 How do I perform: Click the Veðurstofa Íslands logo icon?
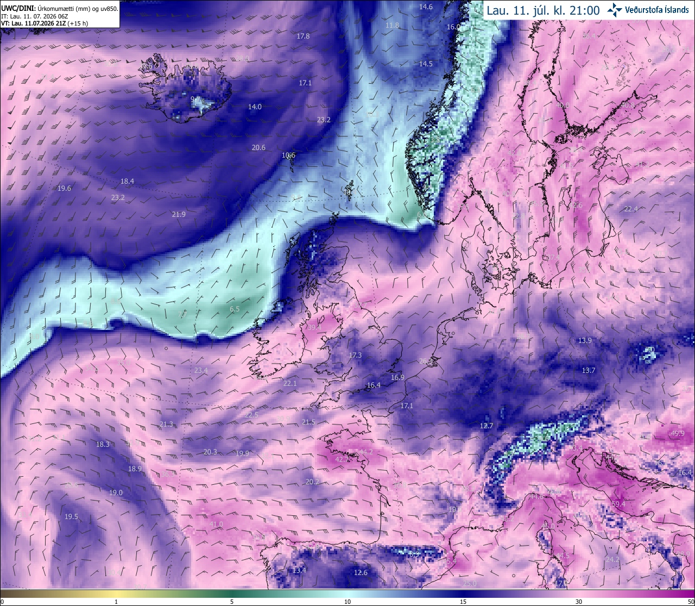point(615,9)
